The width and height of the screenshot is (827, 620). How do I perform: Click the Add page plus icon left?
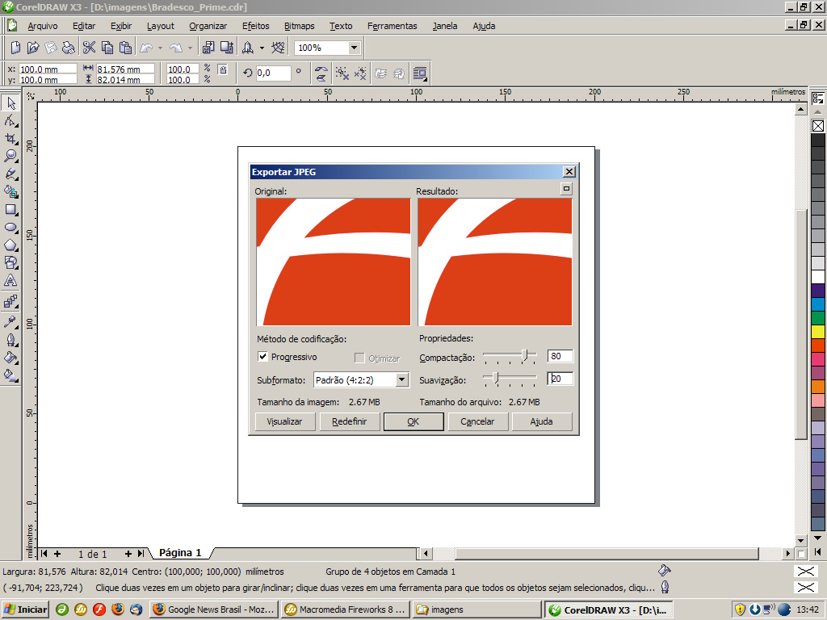57,554
